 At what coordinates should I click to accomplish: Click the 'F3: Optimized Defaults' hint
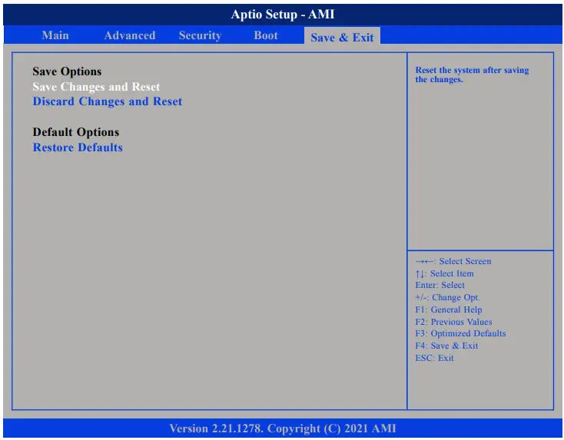(460, 333)
